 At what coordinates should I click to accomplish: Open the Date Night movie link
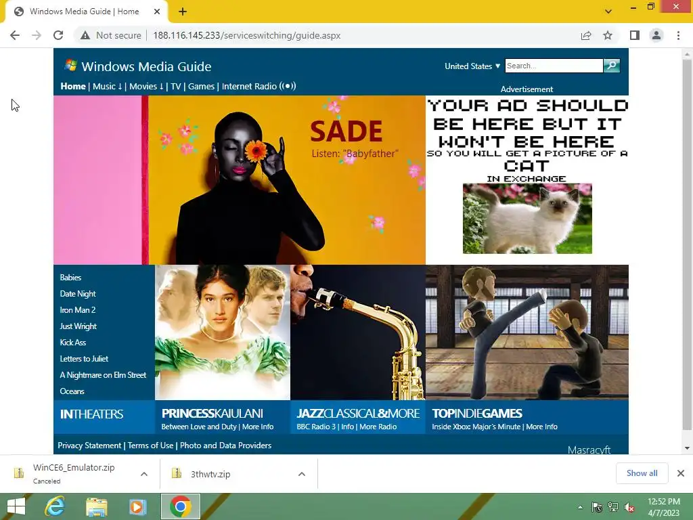[x=78, y=294]
